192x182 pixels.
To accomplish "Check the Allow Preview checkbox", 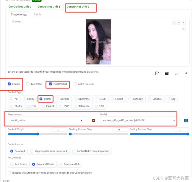I will pos(75,84).
